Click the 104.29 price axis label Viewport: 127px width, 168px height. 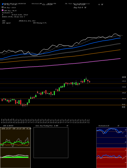point(124,99)
